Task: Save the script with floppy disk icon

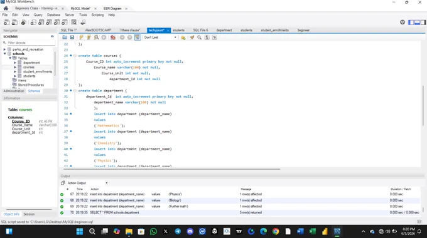Action: 72,38
